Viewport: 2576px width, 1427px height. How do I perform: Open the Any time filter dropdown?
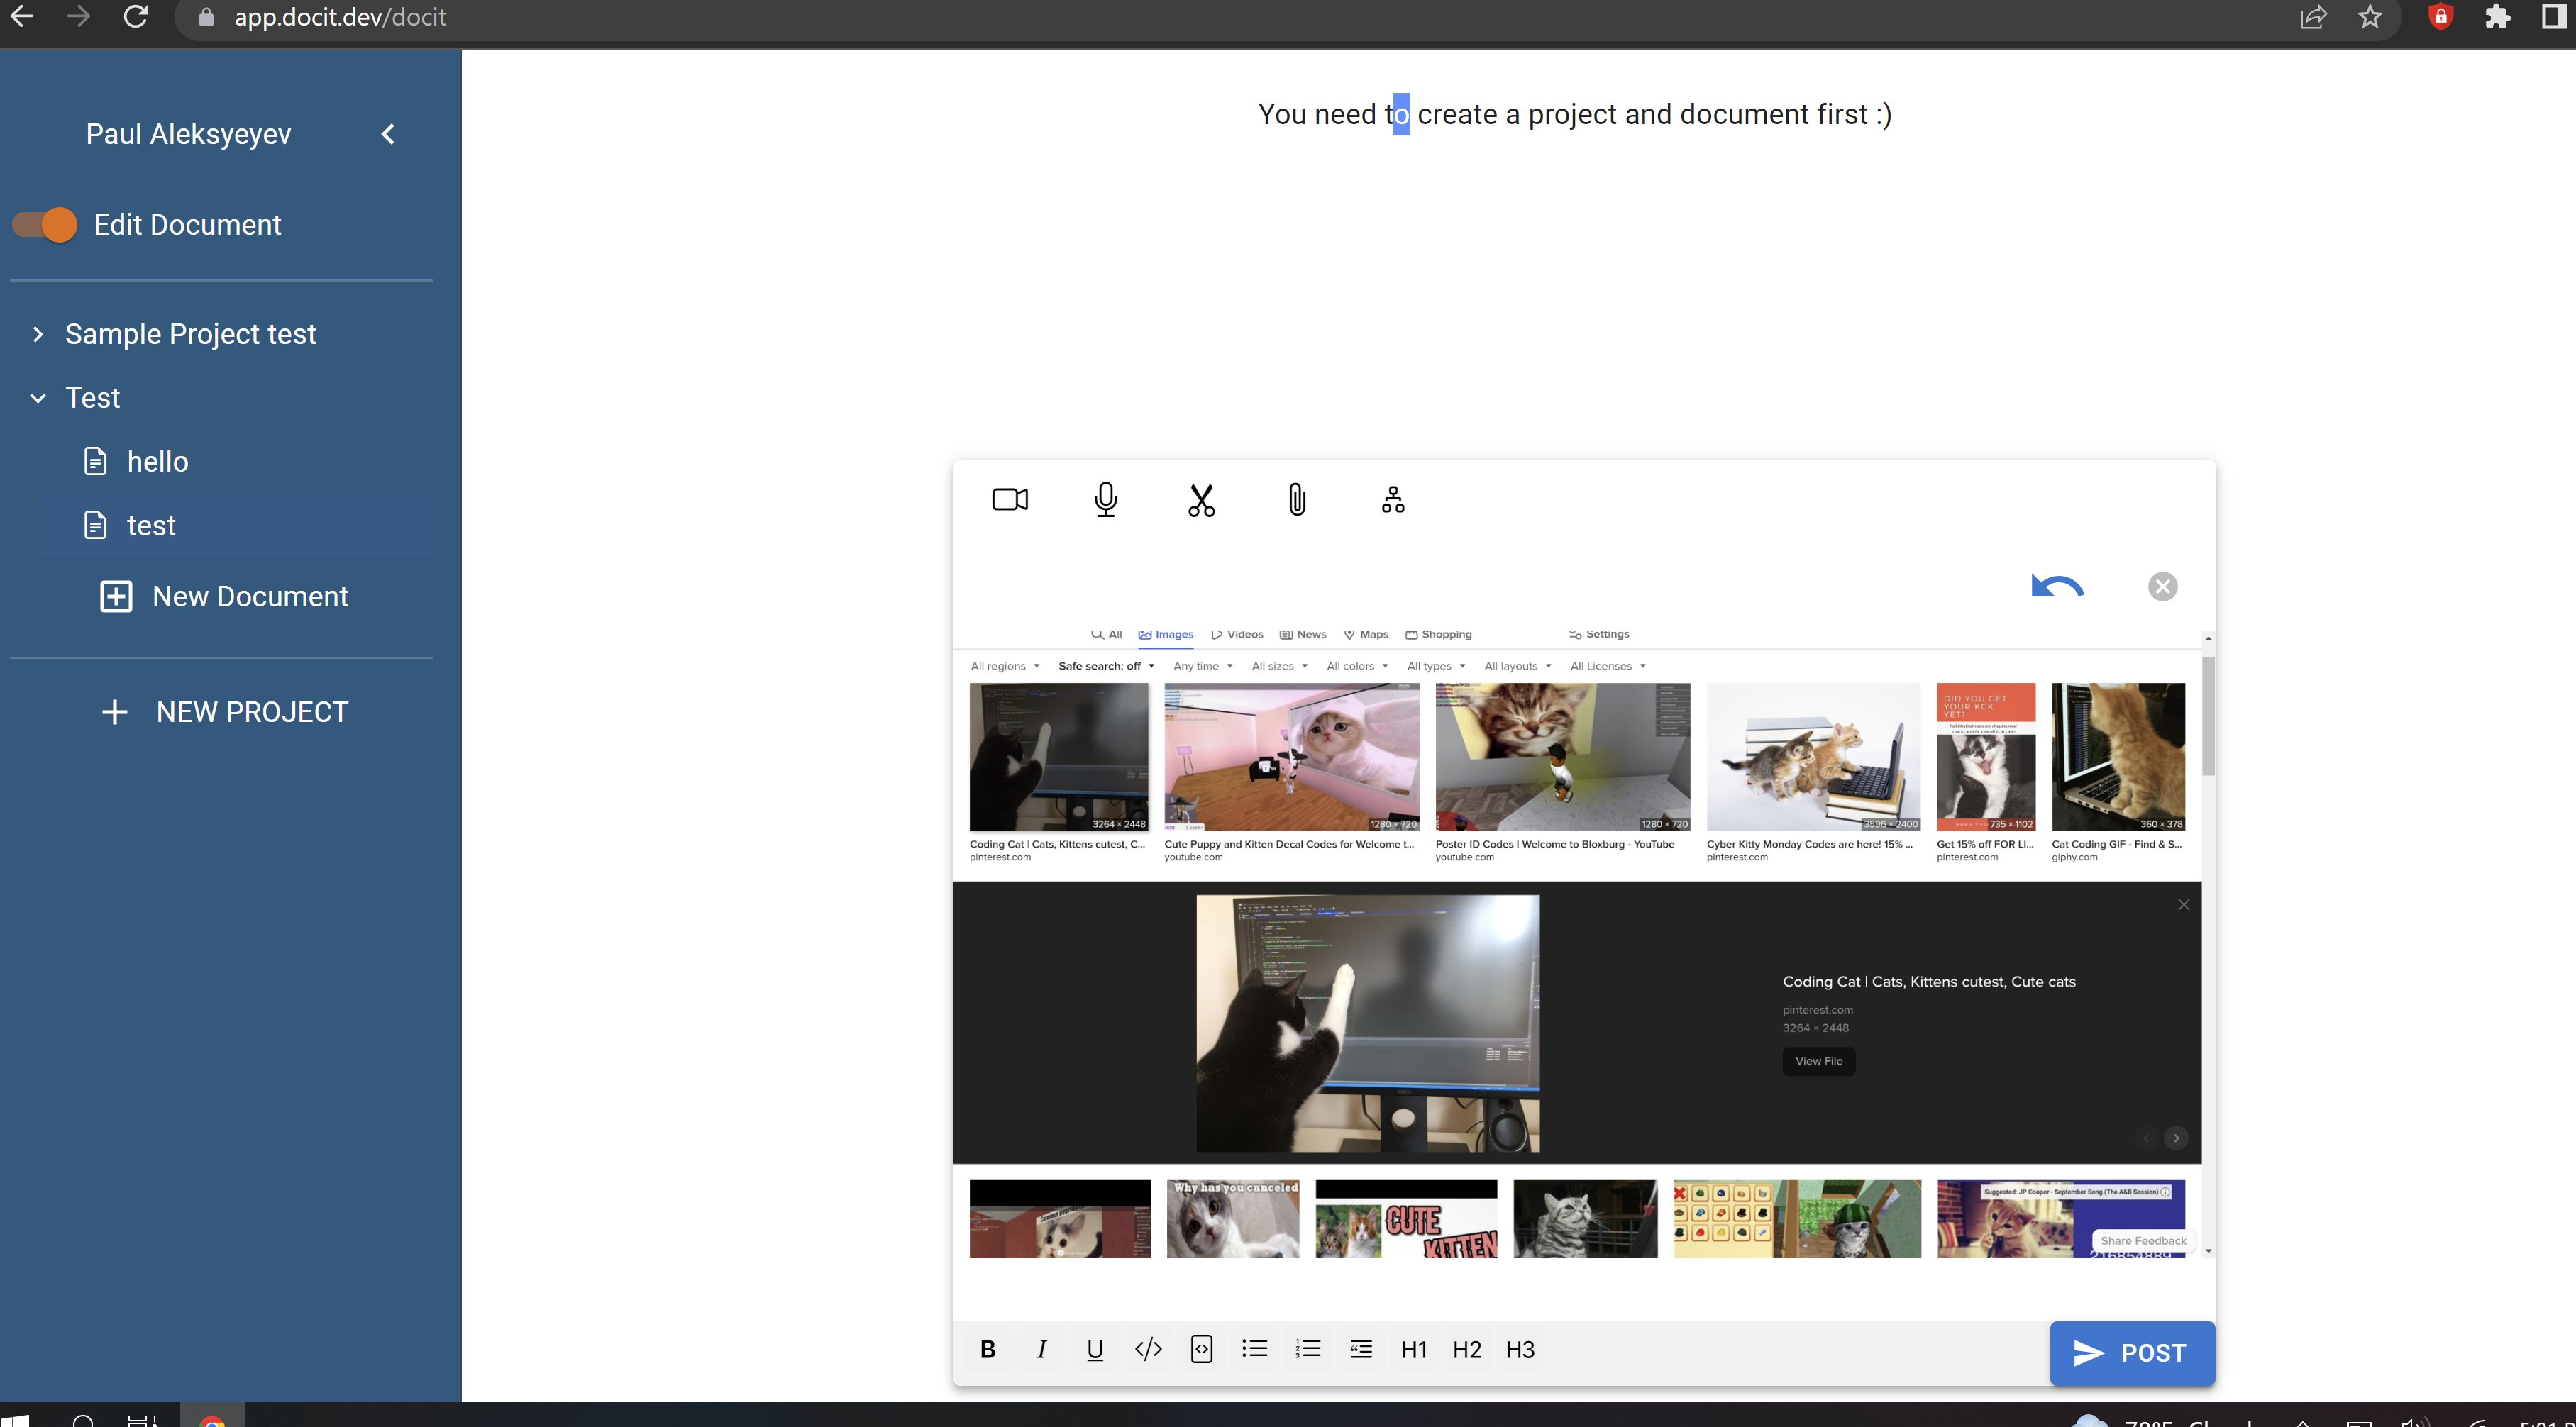pyautogui.click(x=1203, y=666)
